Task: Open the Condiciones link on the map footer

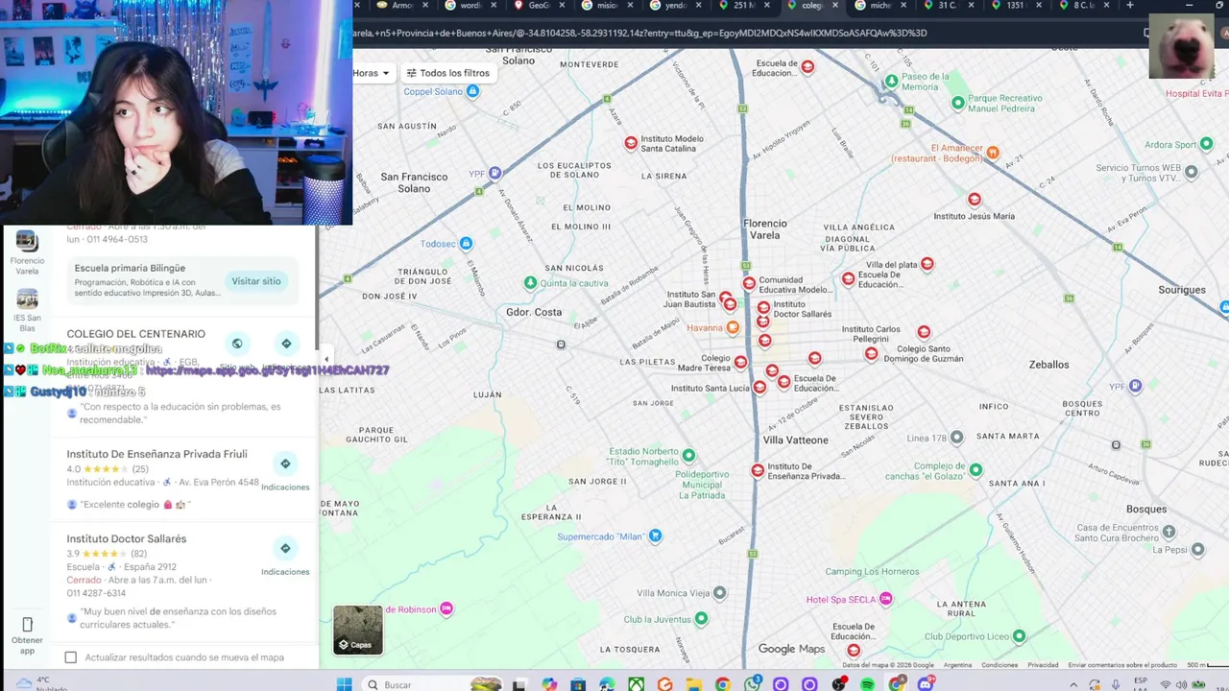Action: pyautogui.click(x=1000, y=665)
